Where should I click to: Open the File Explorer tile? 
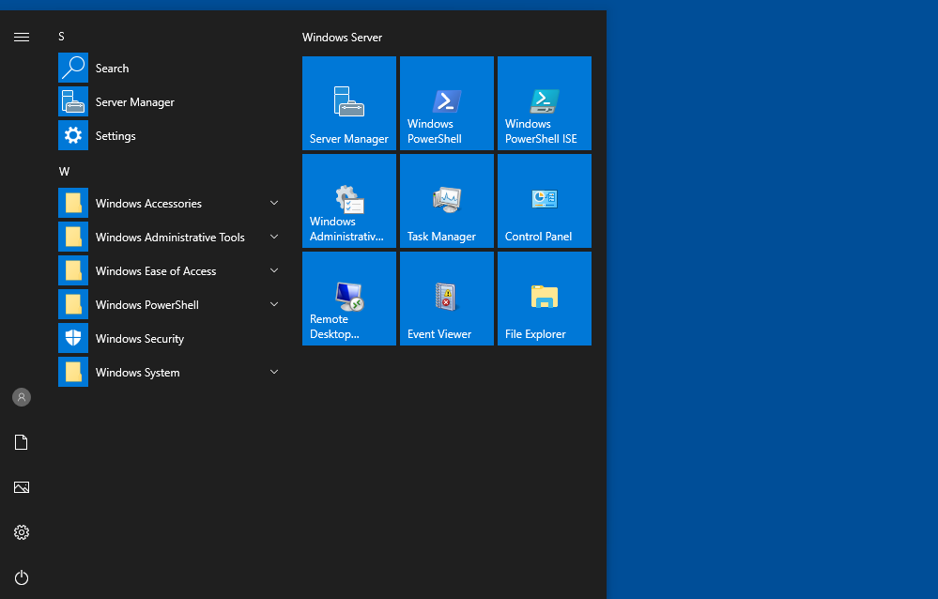(x=544, y=298)
